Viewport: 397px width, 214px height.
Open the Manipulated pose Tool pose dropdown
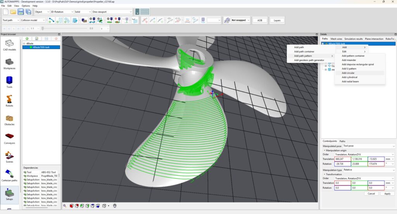point(369,146)
